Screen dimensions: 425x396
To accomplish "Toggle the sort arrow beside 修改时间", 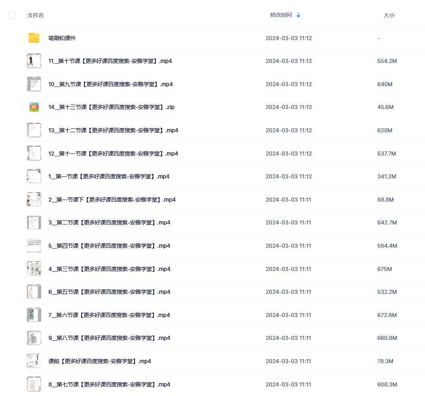I will pyautogui.click(x=298, y=15).
